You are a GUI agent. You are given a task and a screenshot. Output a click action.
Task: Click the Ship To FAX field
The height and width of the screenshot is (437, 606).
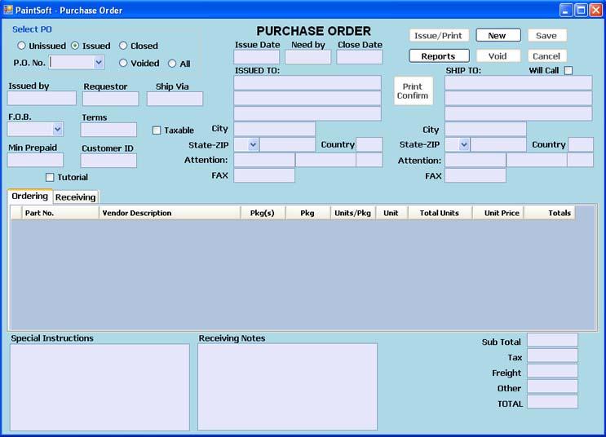[x=475, y=175]
